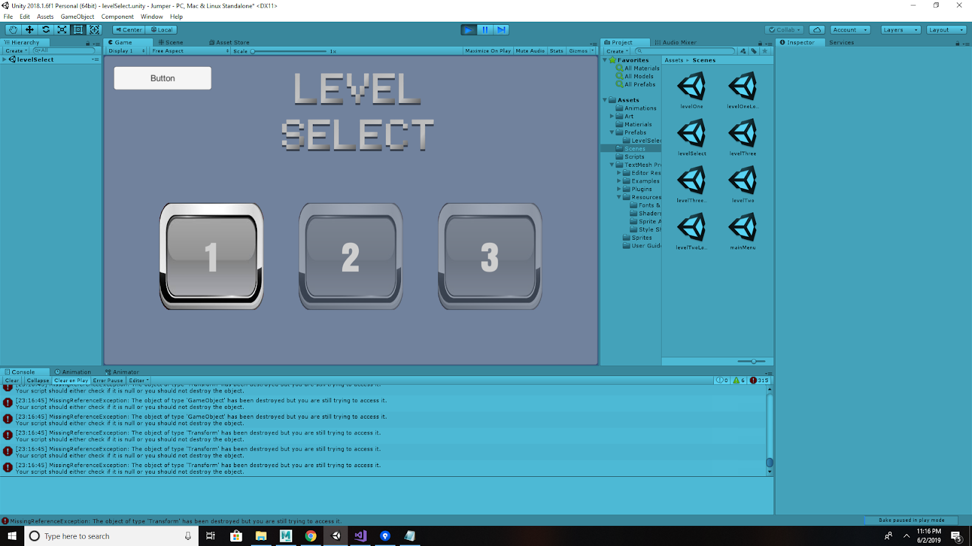The width and height of the screenshot is (972, 546).
Task: Toggle Collapse in Console
Action: point(38,380)
